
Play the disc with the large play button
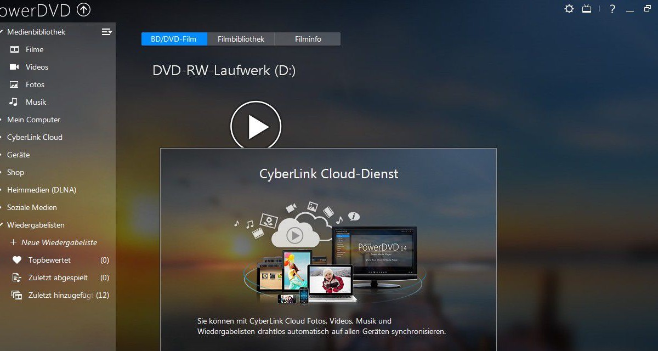tap(256, 126)
